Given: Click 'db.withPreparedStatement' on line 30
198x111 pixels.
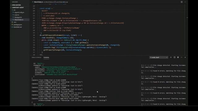Looking at the screenshot, I should pos(51,35).
